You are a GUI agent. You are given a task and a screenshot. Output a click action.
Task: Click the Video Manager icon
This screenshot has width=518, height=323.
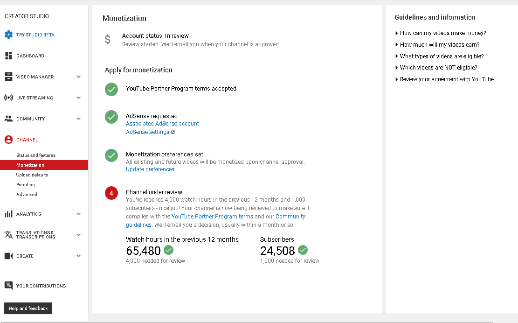click(8, 77)
